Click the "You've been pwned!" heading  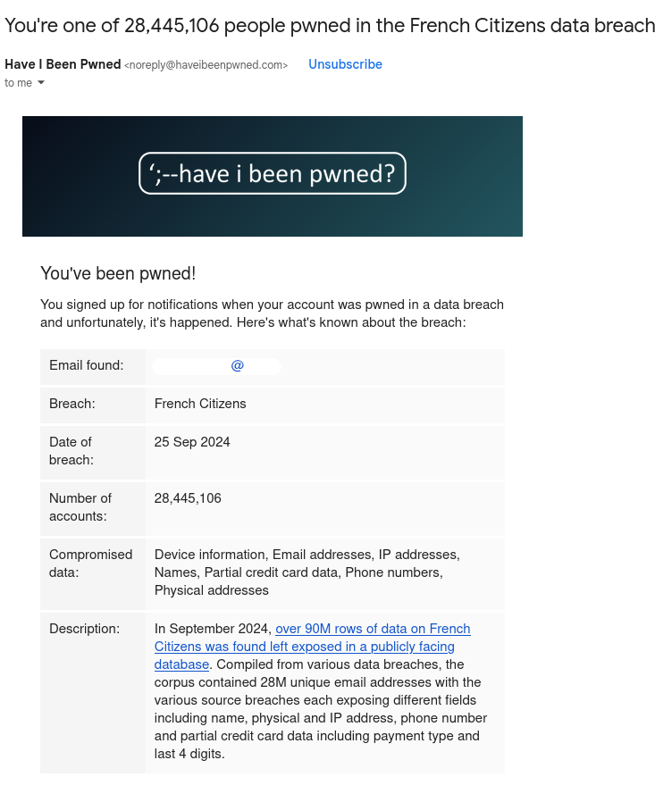tap(118, 273)
